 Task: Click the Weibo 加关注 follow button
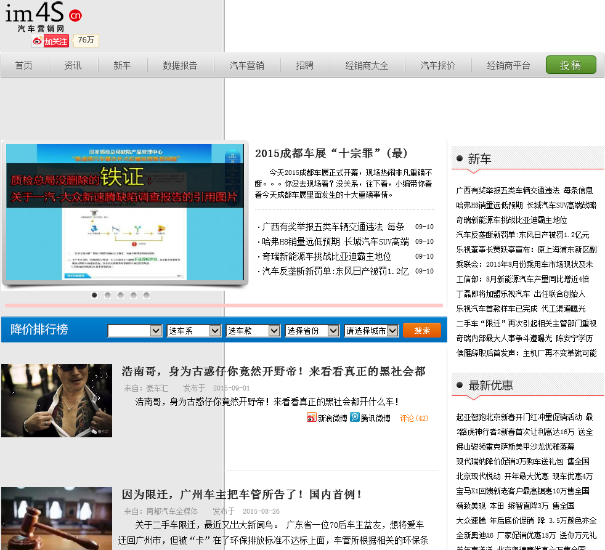[x=50, y=41]
